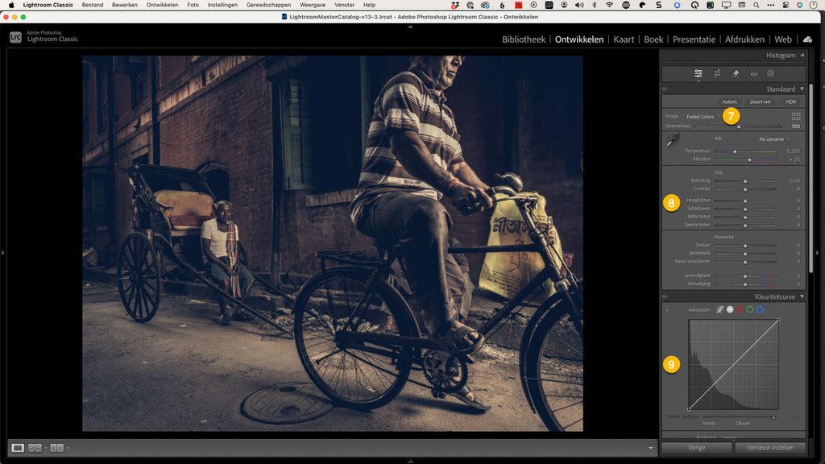Open the toolbar options dropdown arrow

[650, 448]
